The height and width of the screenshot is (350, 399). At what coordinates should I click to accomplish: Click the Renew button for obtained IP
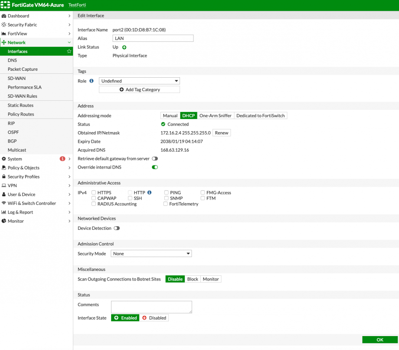222,133
